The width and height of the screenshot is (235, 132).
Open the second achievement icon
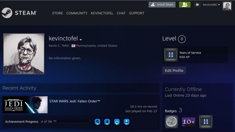(107, 121)
